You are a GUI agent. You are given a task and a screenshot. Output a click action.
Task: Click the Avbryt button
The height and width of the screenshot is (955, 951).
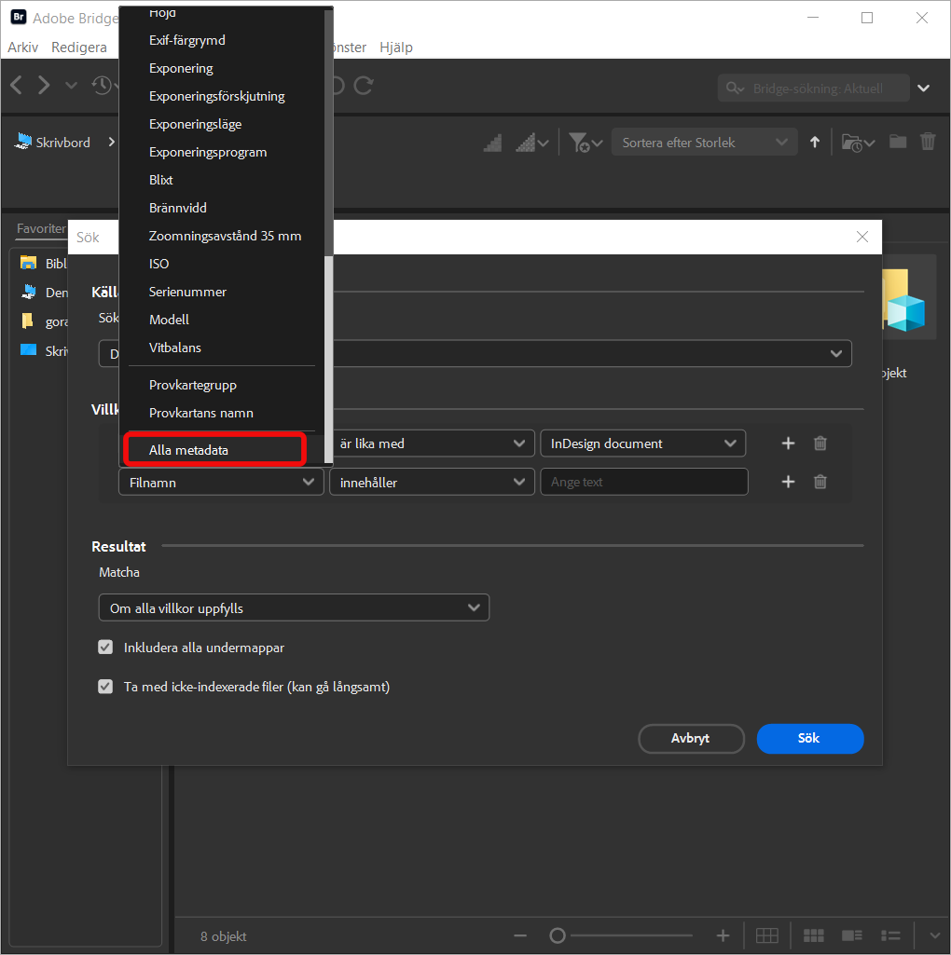point(691,739)
